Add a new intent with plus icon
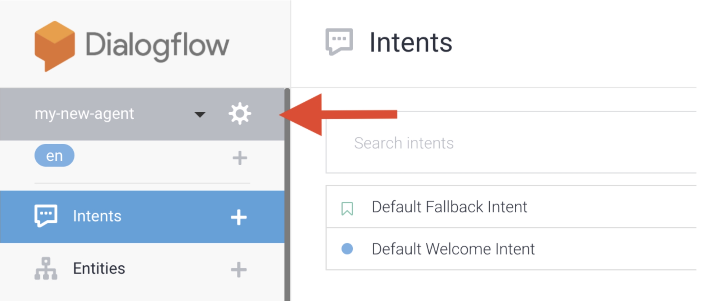This screenshot has height=301, width=703. (239, 217)
